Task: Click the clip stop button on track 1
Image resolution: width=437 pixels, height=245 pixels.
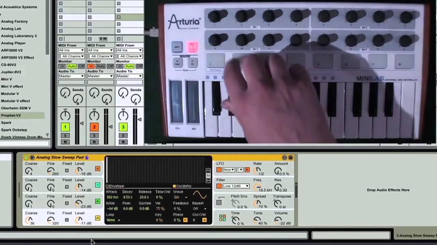Action: 61,39
